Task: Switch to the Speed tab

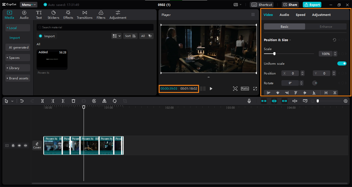Action: 301,15
